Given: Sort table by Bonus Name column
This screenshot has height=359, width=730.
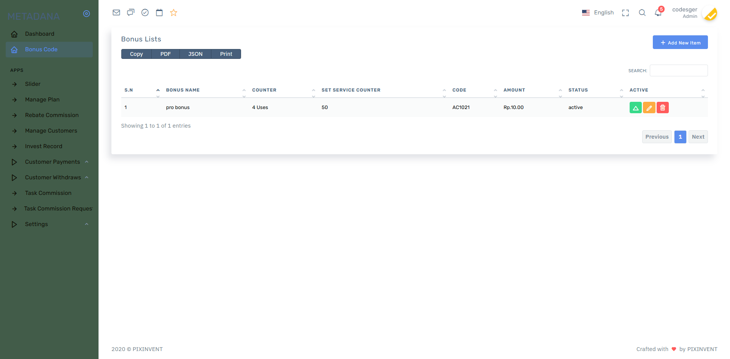Looking at the screenshot, I should point(206,90).
